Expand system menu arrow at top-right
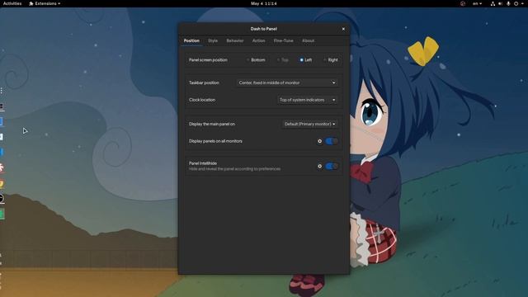The width and height of the screenshot is (528, 297). click(x=523, y=3)
